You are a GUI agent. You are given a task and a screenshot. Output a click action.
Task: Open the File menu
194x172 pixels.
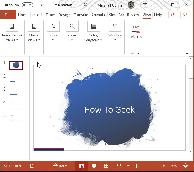point(8,15)
